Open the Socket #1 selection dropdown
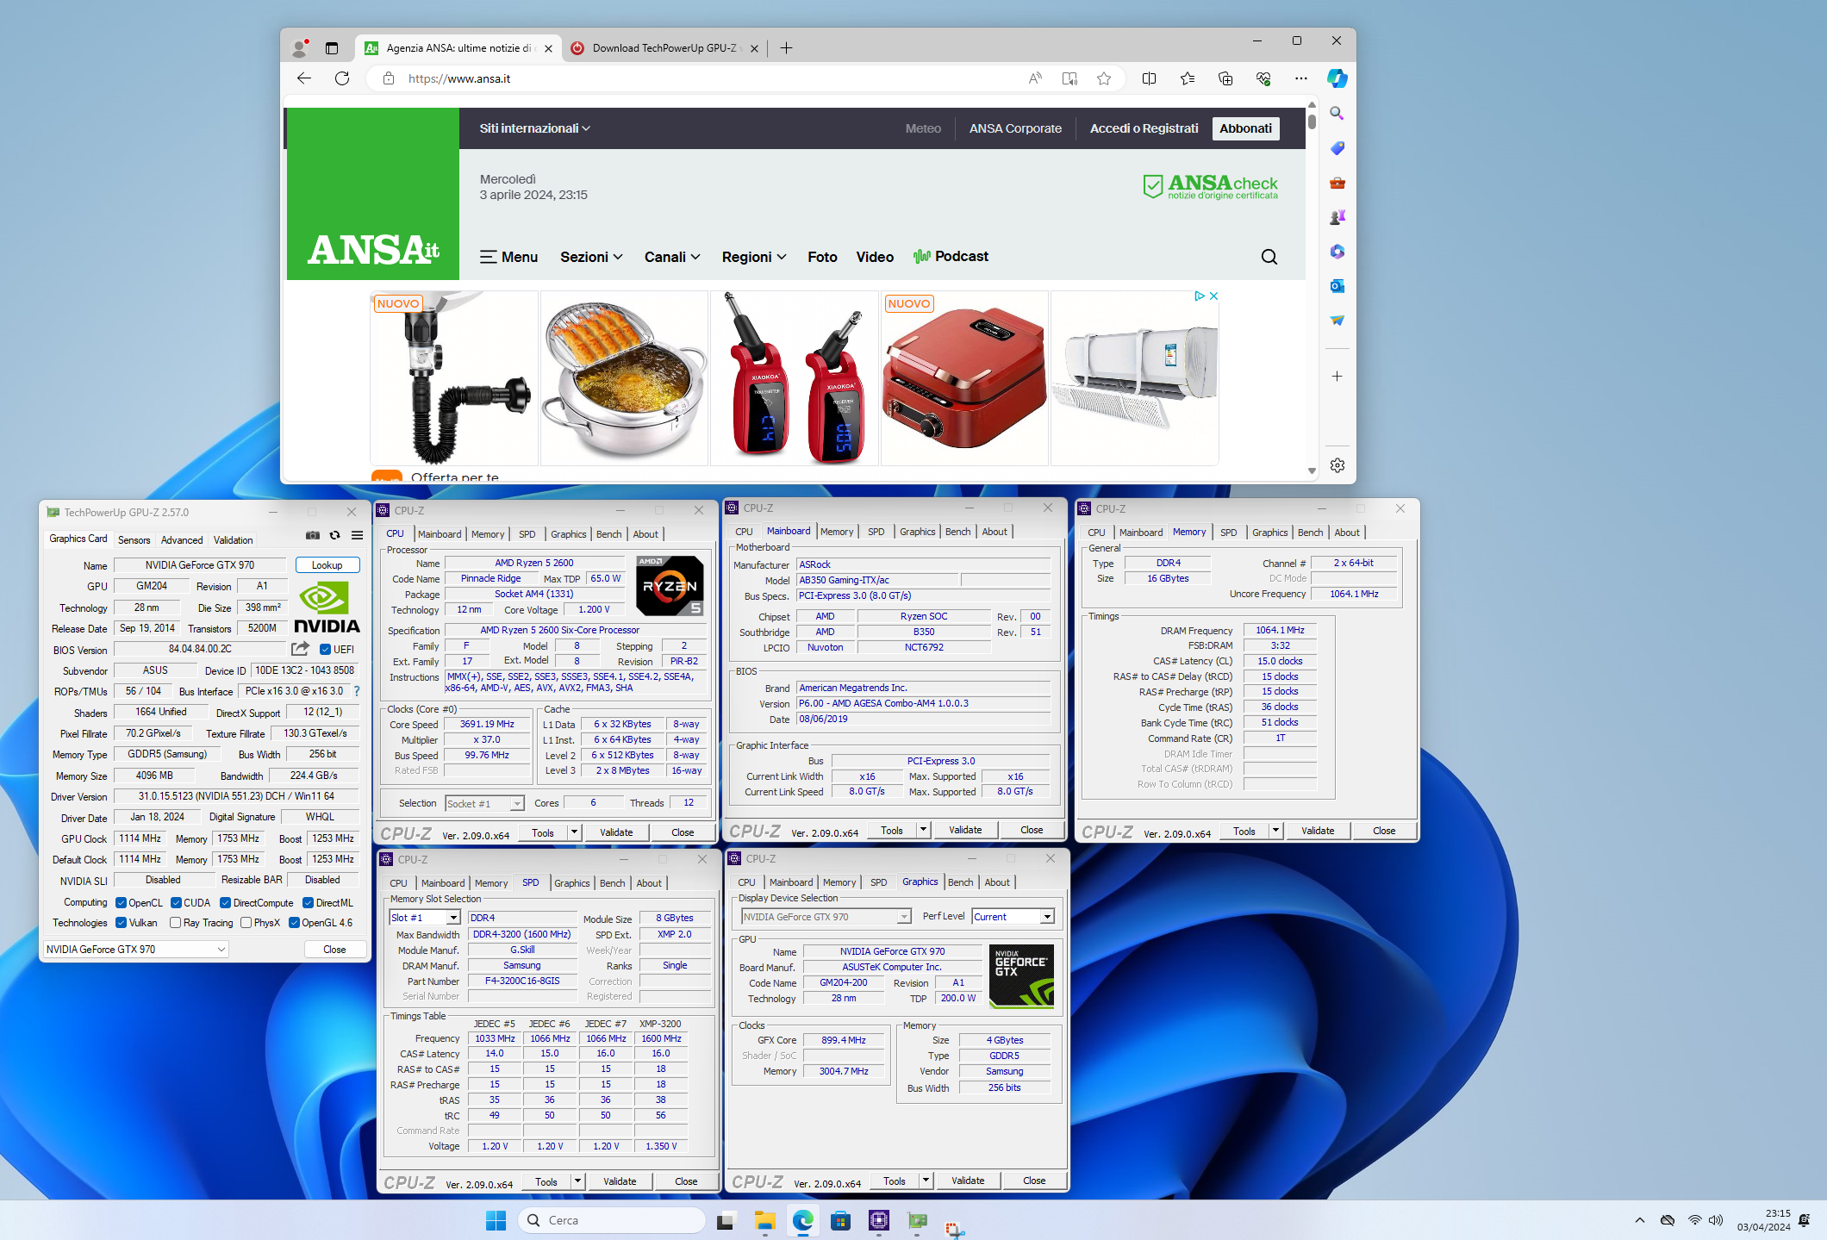 coord(484,804)
